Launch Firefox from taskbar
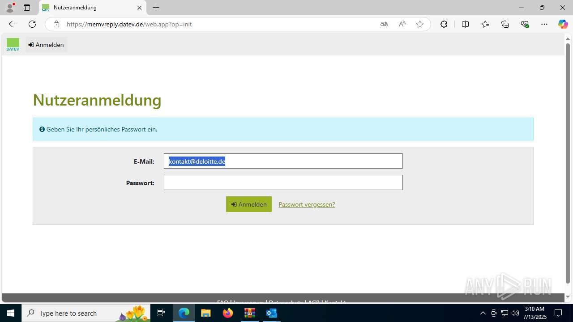 pyautogui.click(x=227, y=313)
